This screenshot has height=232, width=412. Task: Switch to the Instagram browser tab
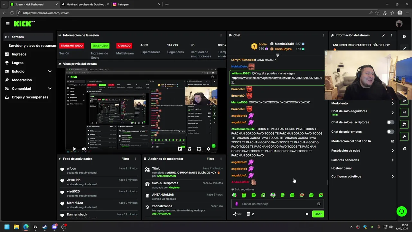136,5
